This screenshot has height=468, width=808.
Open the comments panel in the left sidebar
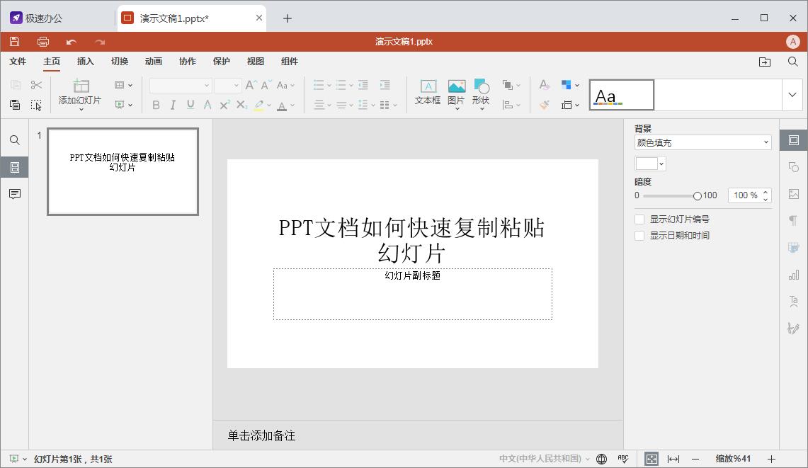pyautogui.click(x=15, y=194)
